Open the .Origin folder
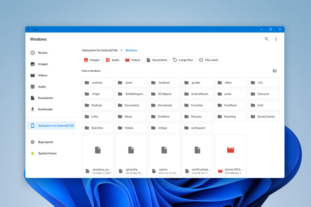 (x=98, y=94)
